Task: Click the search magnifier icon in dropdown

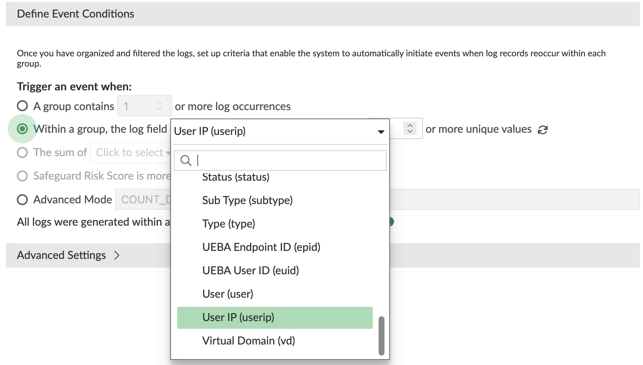Action: [x=186, y=161]
